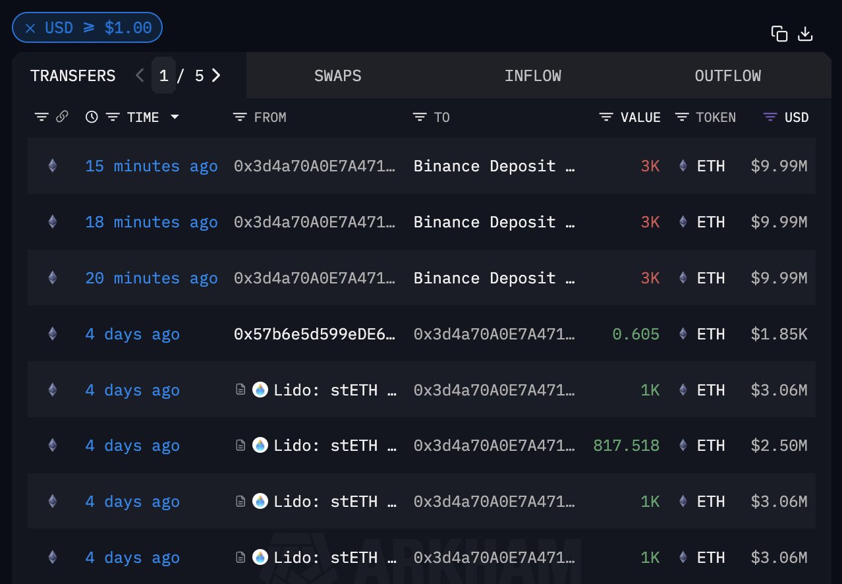Open the 0x3d4a70A0E7A471 recipient in the 0.605 row
842x584 pixels.
(495, 334)
